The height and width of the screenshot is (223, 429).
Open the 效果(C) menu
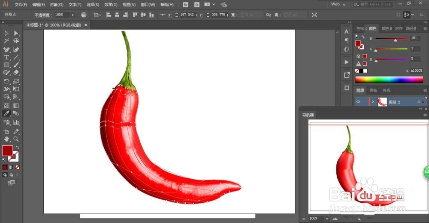point(111,5)
